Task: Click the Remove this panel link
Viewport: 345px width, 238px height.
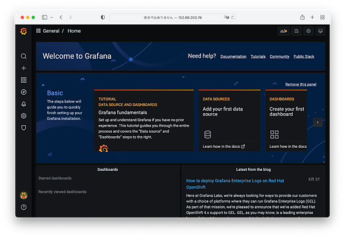Action: coord(301,85)
